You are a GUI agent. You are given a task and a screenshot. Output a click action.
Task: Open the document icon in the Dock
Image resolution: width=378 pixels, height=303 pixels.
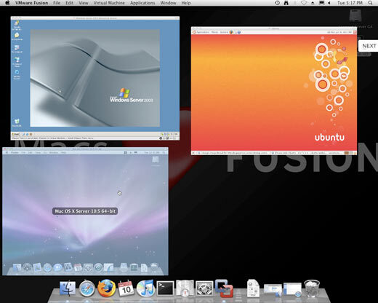coord(253,288)
